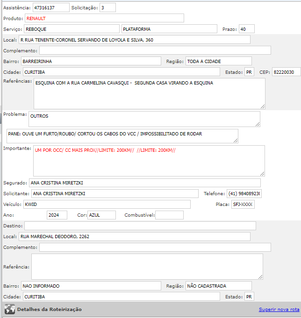Click the origin Cidade field below BARREIRINHA

point(122,72)
